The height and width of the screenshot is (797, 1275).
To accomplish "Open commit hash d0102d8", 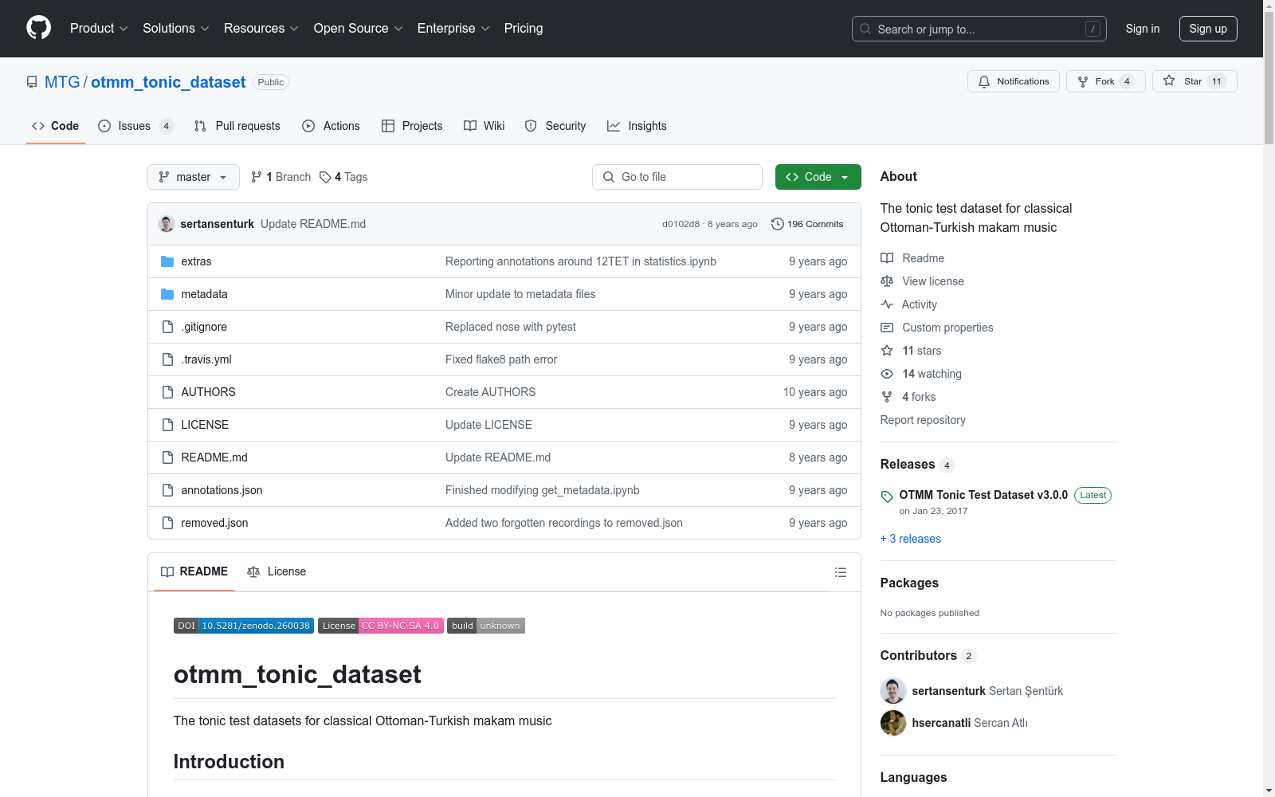I will click(x=681, y=224).
